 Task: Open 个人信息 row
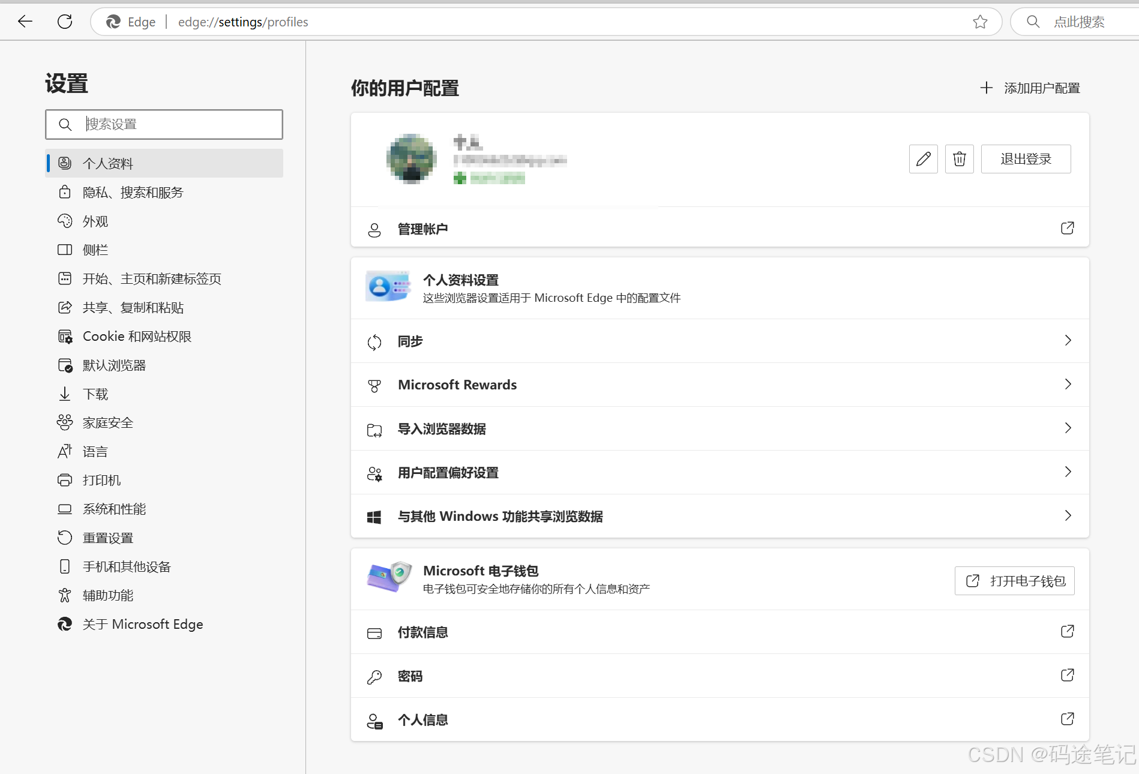[720, 720]
